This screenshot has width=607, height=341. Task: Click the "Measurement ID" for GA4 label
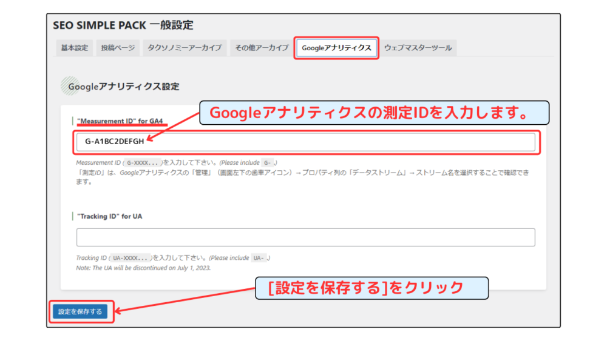[x=120, y=121]
